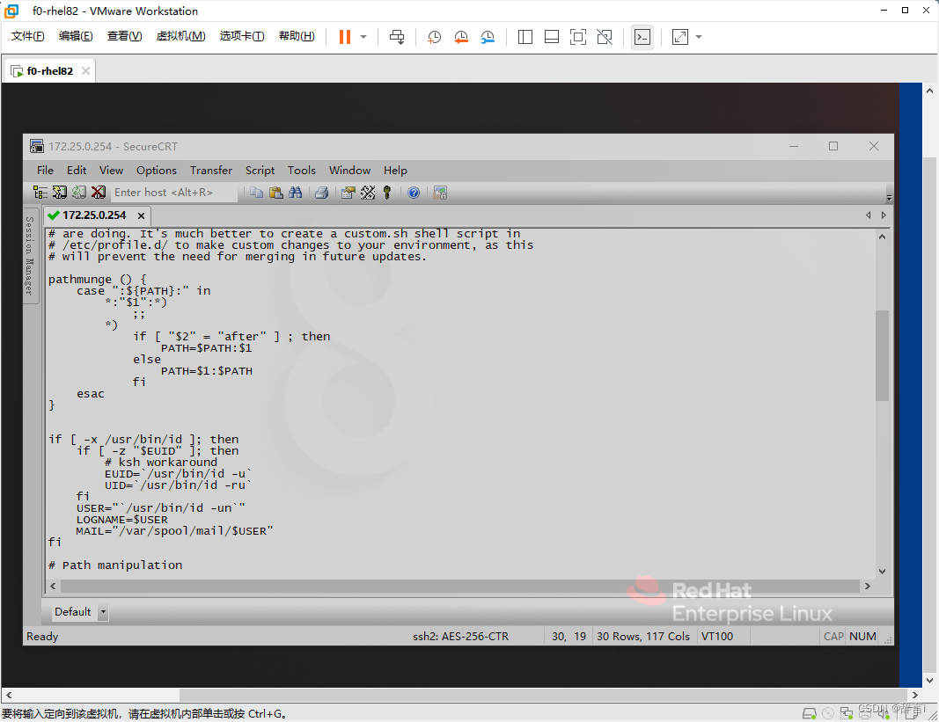This screenshot has width=939, height=722.
Task: Click terminal vertical scrollbar thumb
Action: click(x=882, y=355)
